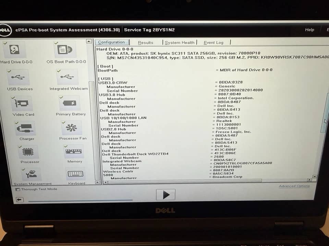The image size is (329, 246).
Task: Toggle checkmark on Charger device
Action: click(x=16, y=123)
